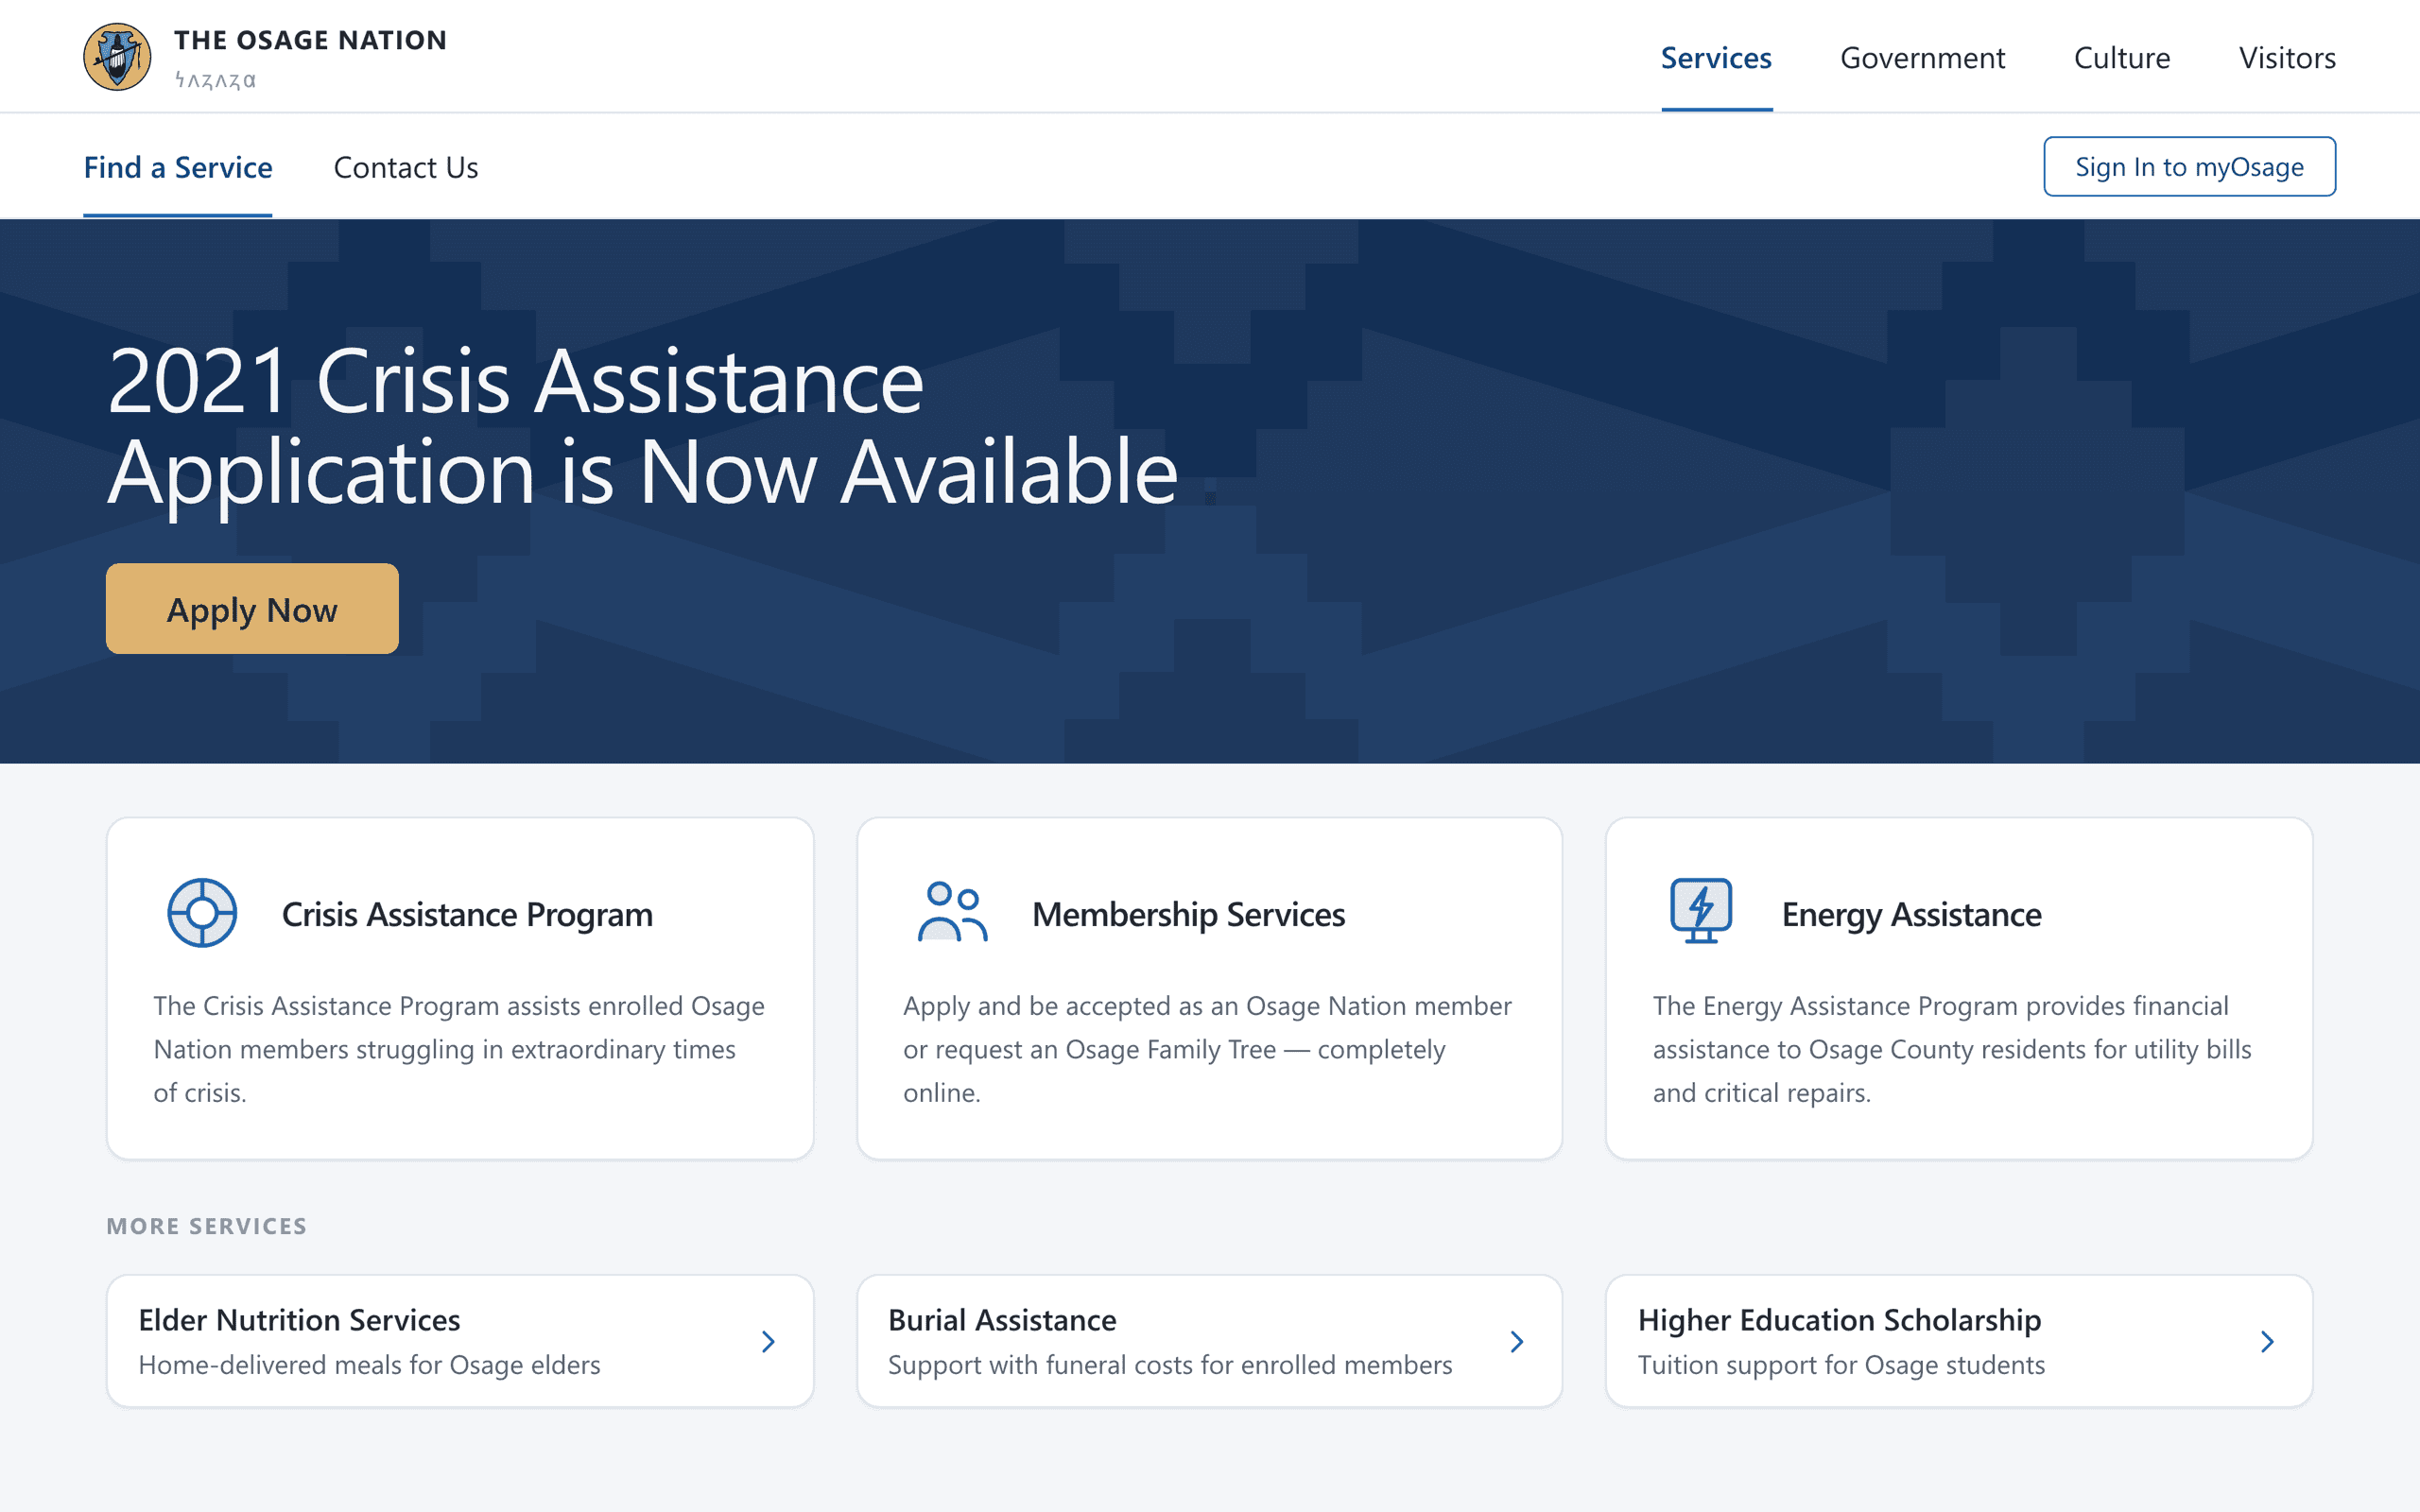Open Burial Assistance via its chevron arrow
Screen dimensions: 2420x1512
click(x=1517, y=1341)
